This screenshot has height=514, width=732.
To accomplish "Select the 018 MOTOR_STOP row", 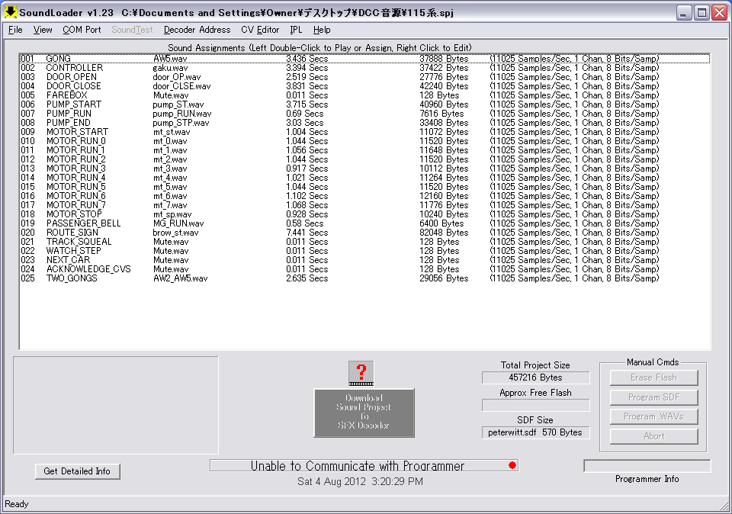I will click(364, 214).
